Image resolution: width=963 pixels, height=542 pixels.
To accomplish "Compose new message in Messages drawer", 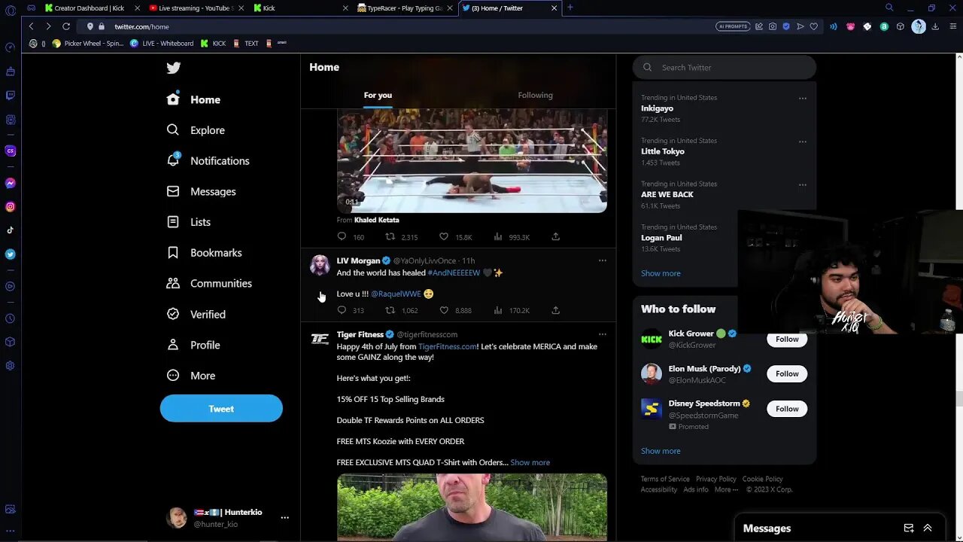I will [x=909, y=528].
